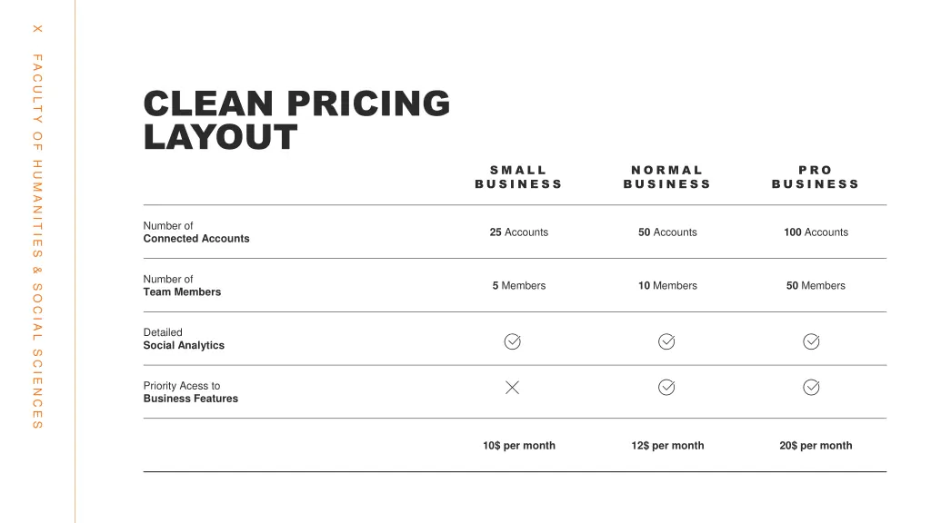931x523 pixels.
Task: Select the Pro Business column header
Action: [x=816, y=177]
